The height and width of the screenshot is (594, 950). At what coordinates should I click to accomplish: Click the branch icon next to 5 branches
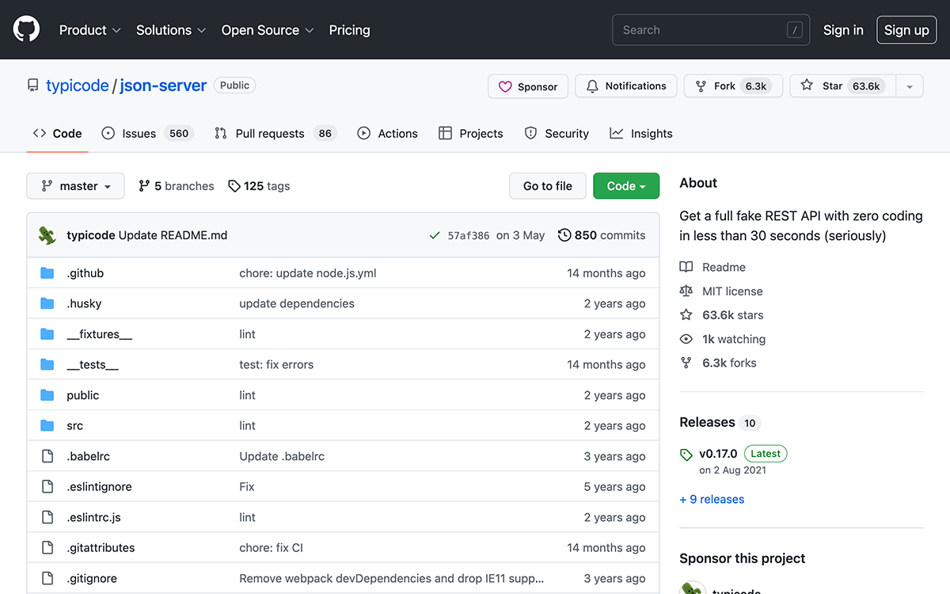[146, 185]
